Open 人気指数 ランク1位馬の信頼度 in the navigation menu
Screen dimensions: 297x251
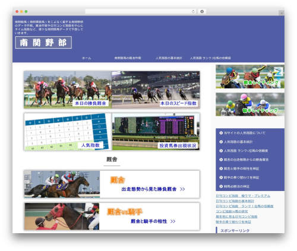click(210, 58)
